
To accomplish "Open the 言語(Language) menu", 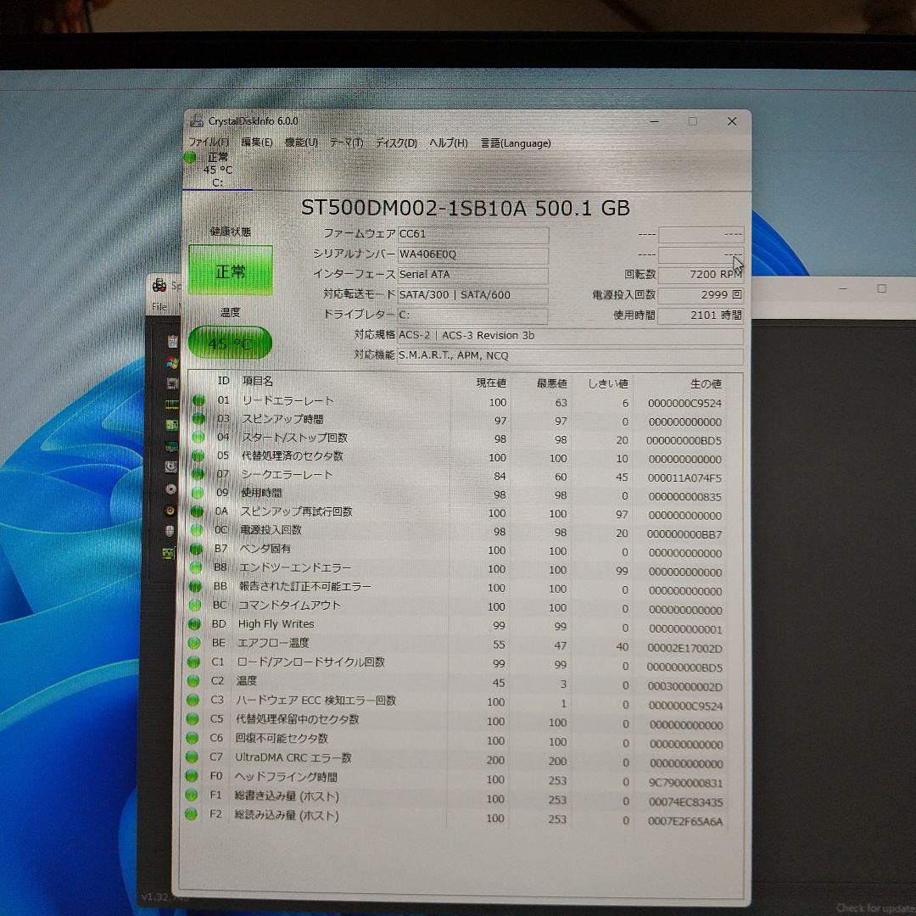I will click(517, 142).
